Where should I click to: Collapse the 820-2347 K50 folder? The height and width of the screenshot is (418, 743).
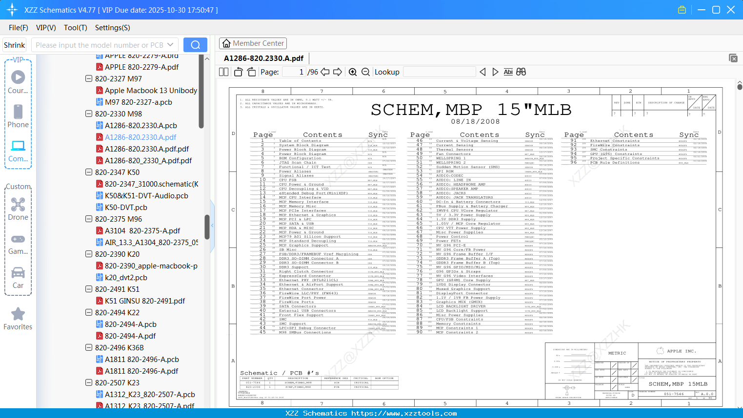[89, 172]
